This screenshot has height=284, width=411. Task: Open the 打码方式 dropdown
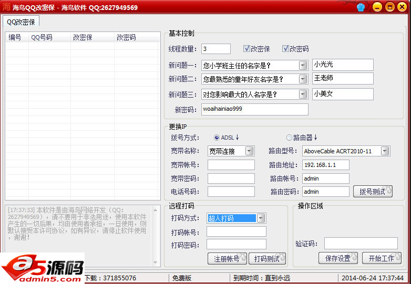pyautogui.click(x=261, y=218)
